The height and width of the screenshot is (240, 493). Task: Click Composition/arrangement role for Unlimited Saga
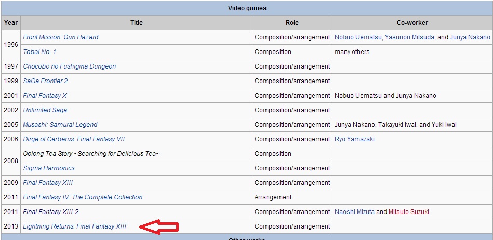coord(292,110)
